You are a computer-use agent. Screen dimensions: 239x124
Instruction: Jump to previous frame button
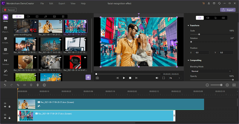click(117, 78)
